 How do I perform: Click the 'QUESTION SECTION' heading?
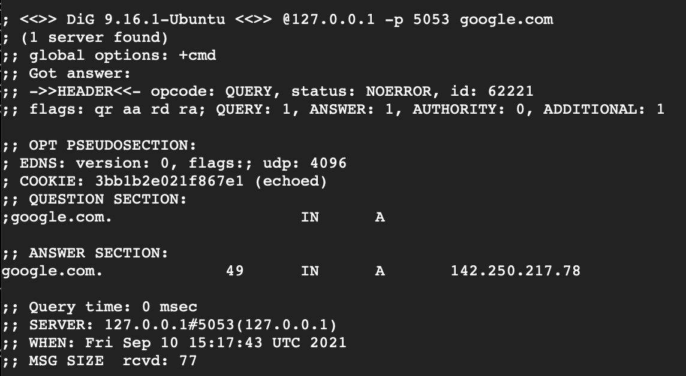click(x=107, y=199)
